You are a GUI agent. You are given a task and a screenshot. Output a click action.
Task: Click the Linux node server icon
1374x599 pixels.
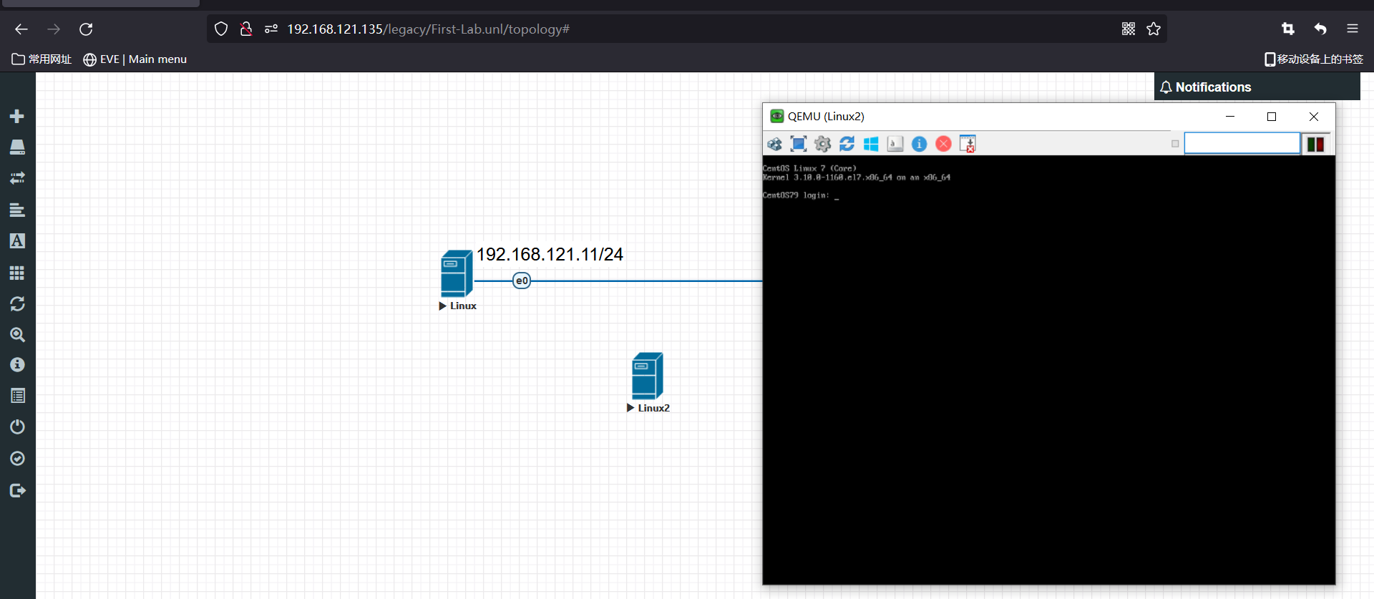tap(456, 273)
